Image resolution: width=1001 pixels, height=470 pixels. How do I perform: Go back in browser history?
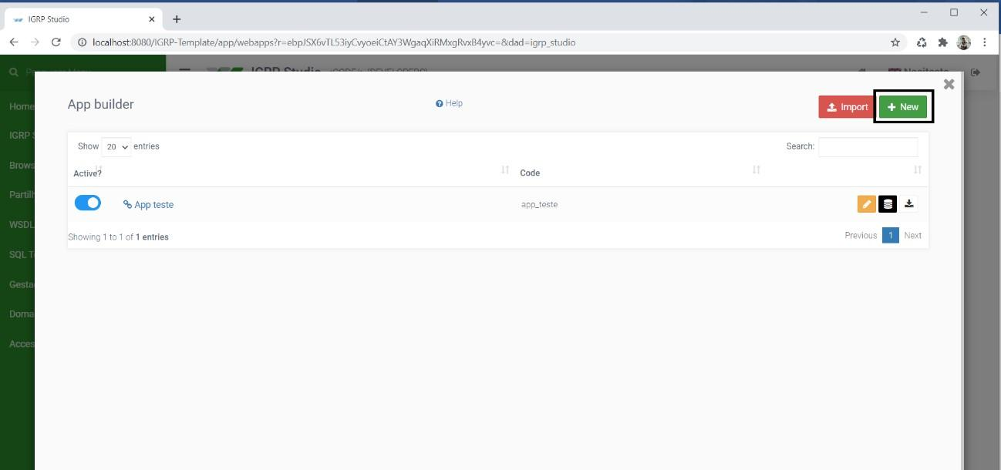[14, 42]
